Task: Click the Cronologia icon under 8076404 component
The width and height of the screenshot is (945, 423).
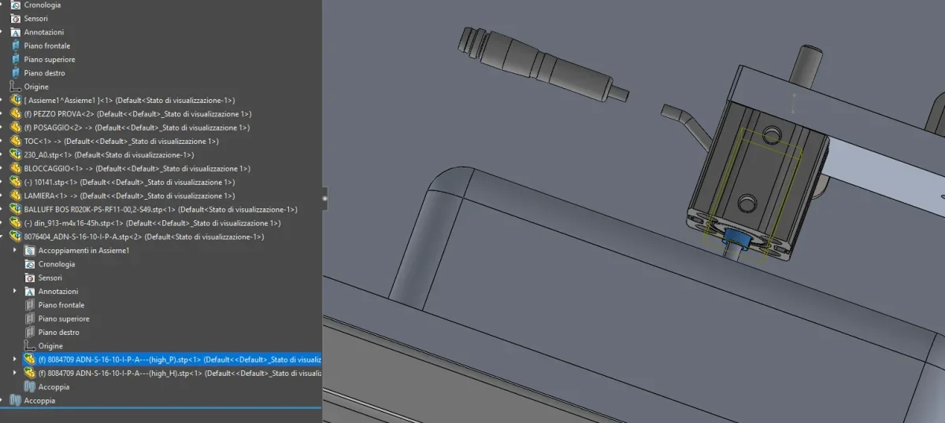Action: tap(30, 264)
